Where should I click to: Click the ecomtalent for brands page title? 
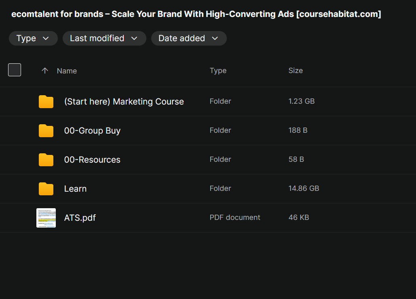pyautogui.click(x=196, y=14)
